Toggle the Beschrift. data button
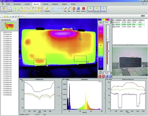The width and height of the screenshot is (148, 116). pyautogui.click(x=90, y=9)
